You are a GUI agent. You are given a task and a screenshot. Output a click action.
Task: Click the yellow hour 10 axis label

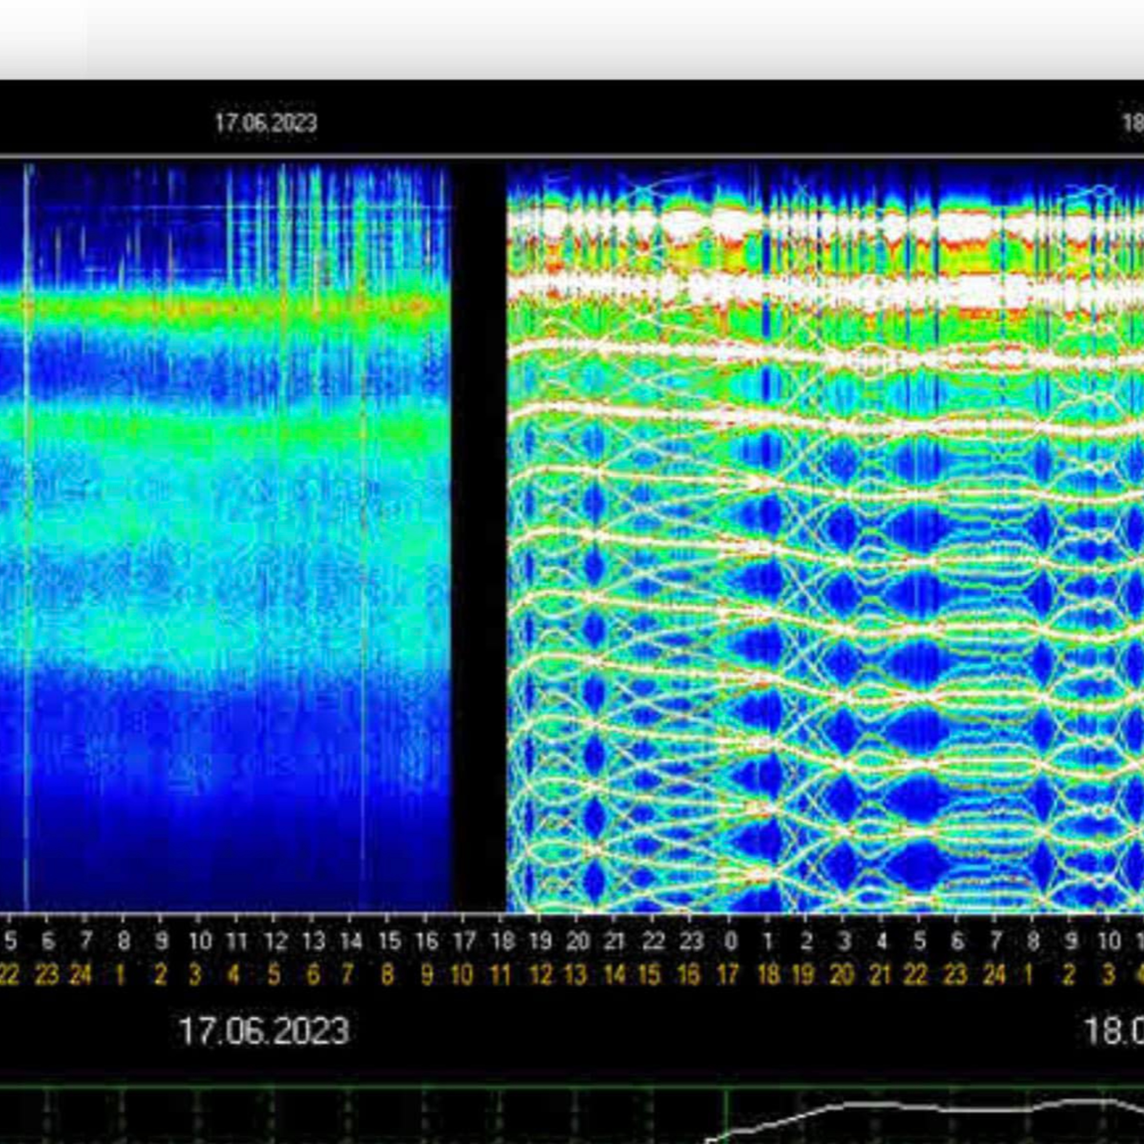coord(462,975)
